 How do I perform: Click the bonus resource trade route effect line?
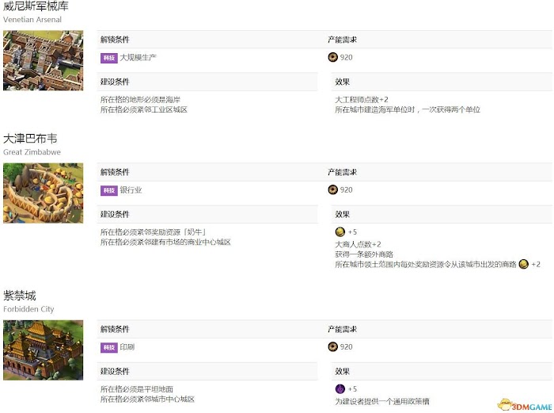coord(438,264)
